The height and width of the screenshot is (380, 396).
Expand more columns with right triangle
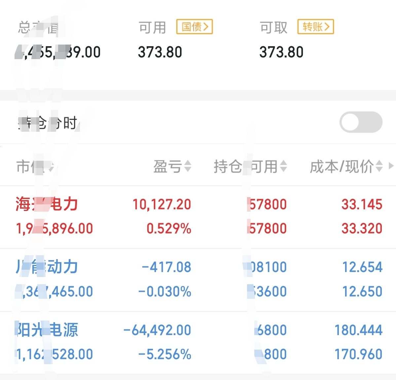[391, 166]
